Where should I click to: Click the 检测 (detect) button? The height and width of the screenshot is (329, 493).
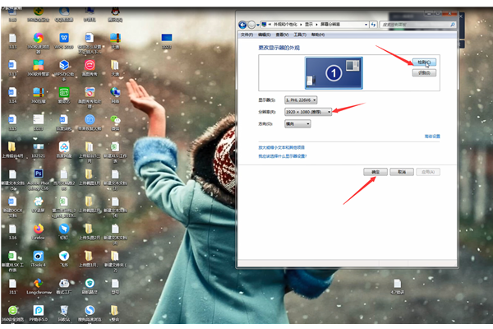(422, 62)
